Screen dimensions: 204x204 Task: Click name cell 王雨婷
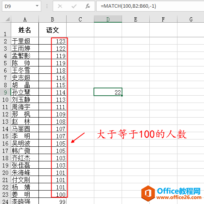coord(25,48)
